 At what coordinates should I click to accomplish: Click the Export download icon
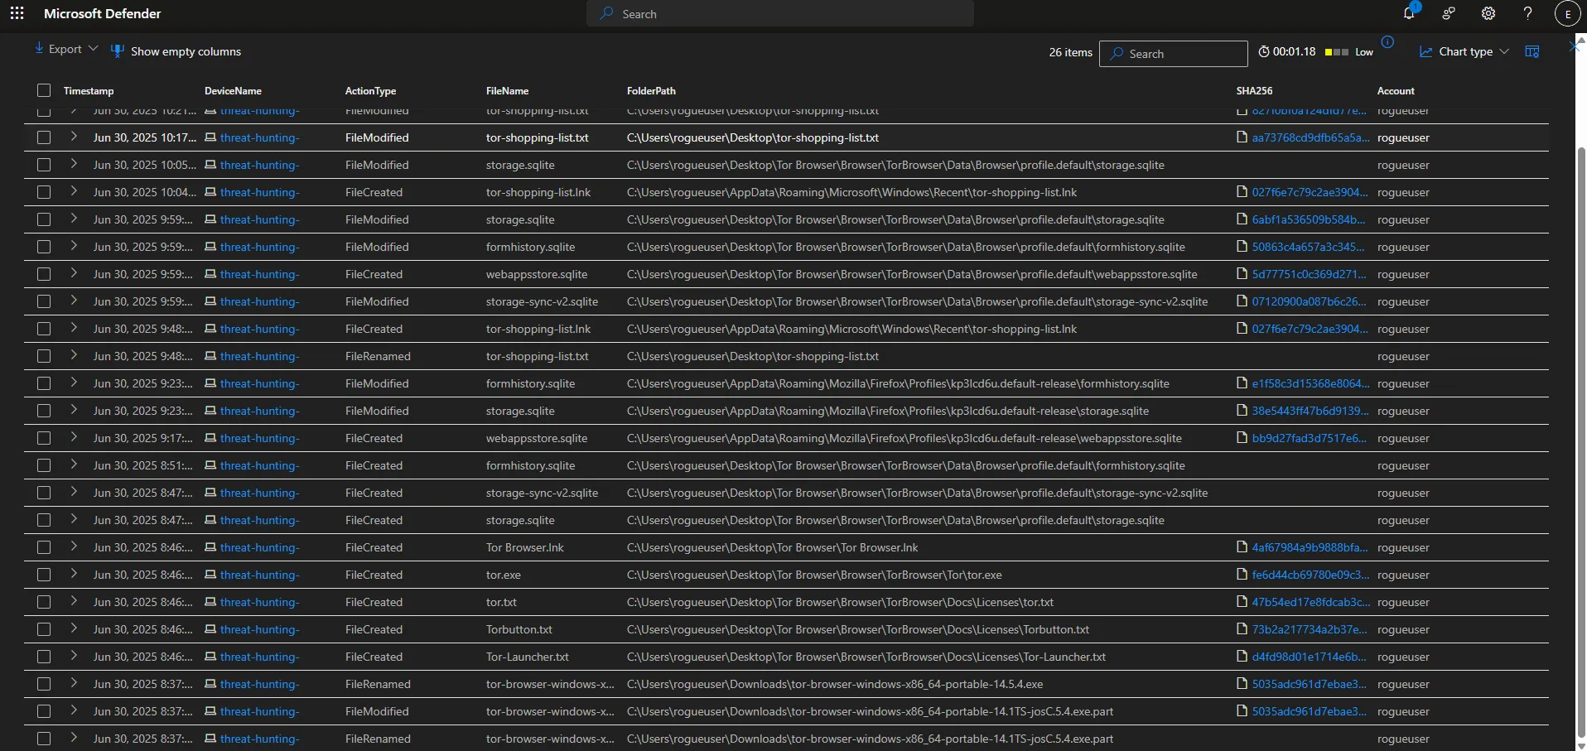click(x=39, y=49)
